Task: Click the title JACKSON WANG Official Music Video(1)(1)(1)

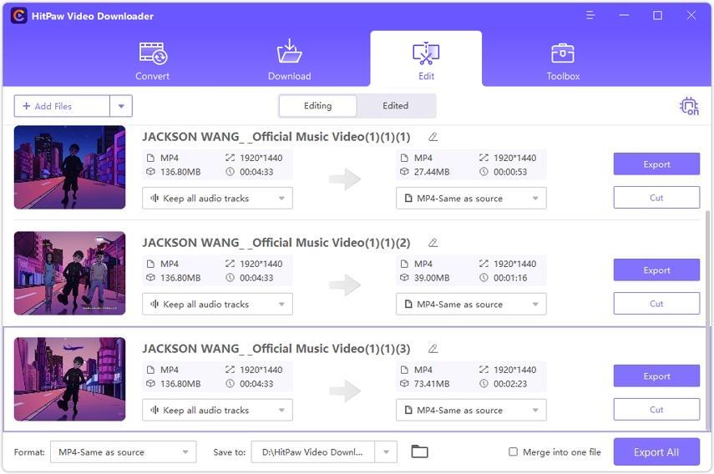Action: [x=276, y=137]
